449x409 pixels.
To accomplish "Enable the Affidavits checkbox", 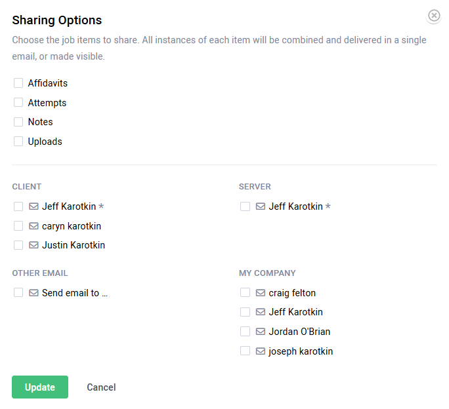I will 18,83.
